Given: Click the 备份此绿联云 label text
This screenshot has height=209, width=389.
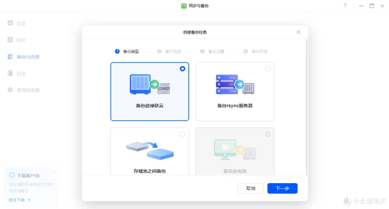Looking at the screenshot, I should tap(149, 106).
